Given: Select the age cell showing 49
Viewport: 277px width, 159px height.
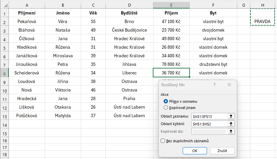Looking at the screenshot, I should click(93, 30).
